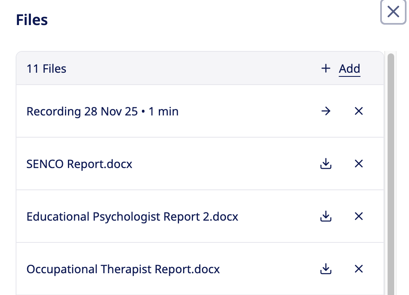The width and height of the screenshot is (409, 295).
Task: Click the Add link
Action: pos(349,69)
